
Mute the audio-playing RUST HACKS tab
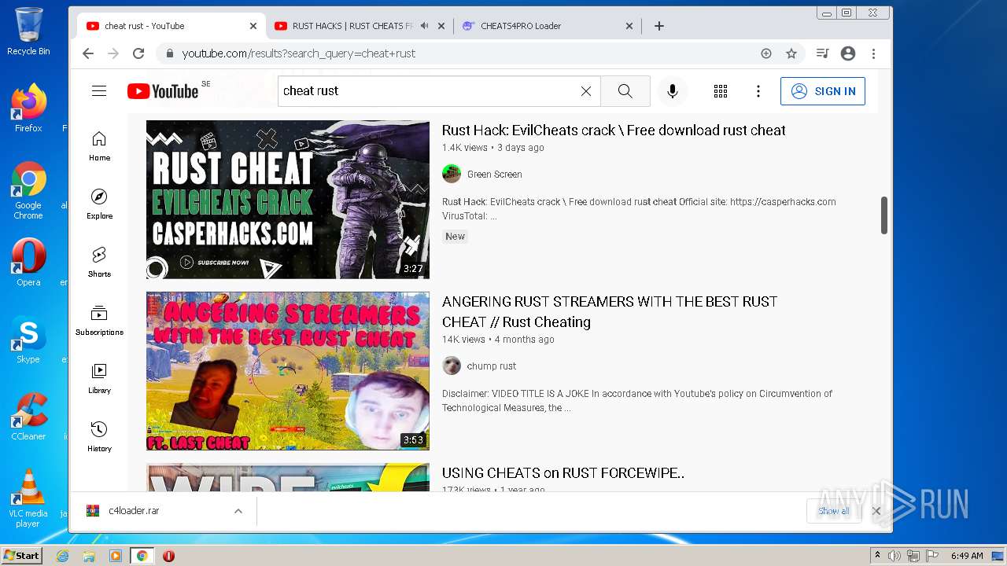tap(425, 26)
